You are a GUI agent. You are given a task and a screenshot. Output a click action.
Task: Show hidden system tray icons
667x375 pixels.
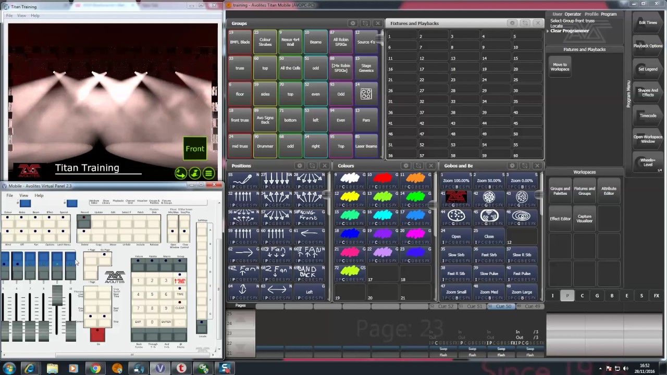pyautogui.click(x=600, y=368)
